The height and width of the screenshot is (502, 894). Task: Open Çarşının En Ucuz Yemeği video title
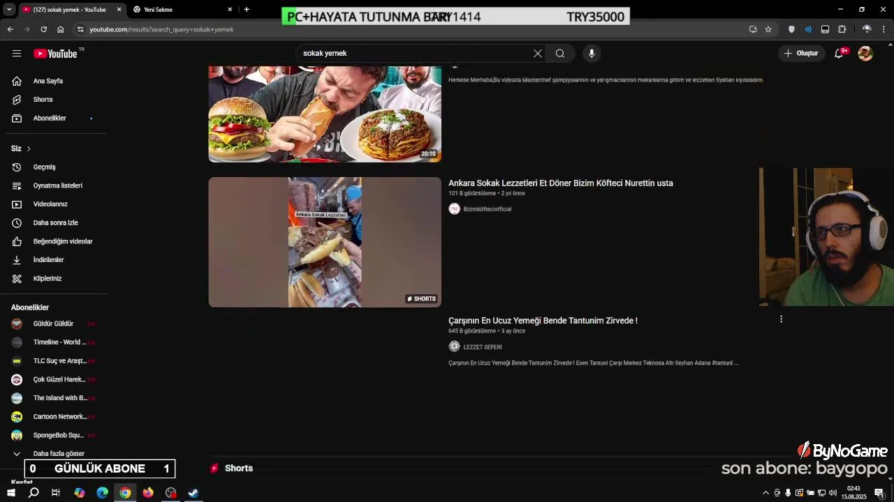pos(543,321)
